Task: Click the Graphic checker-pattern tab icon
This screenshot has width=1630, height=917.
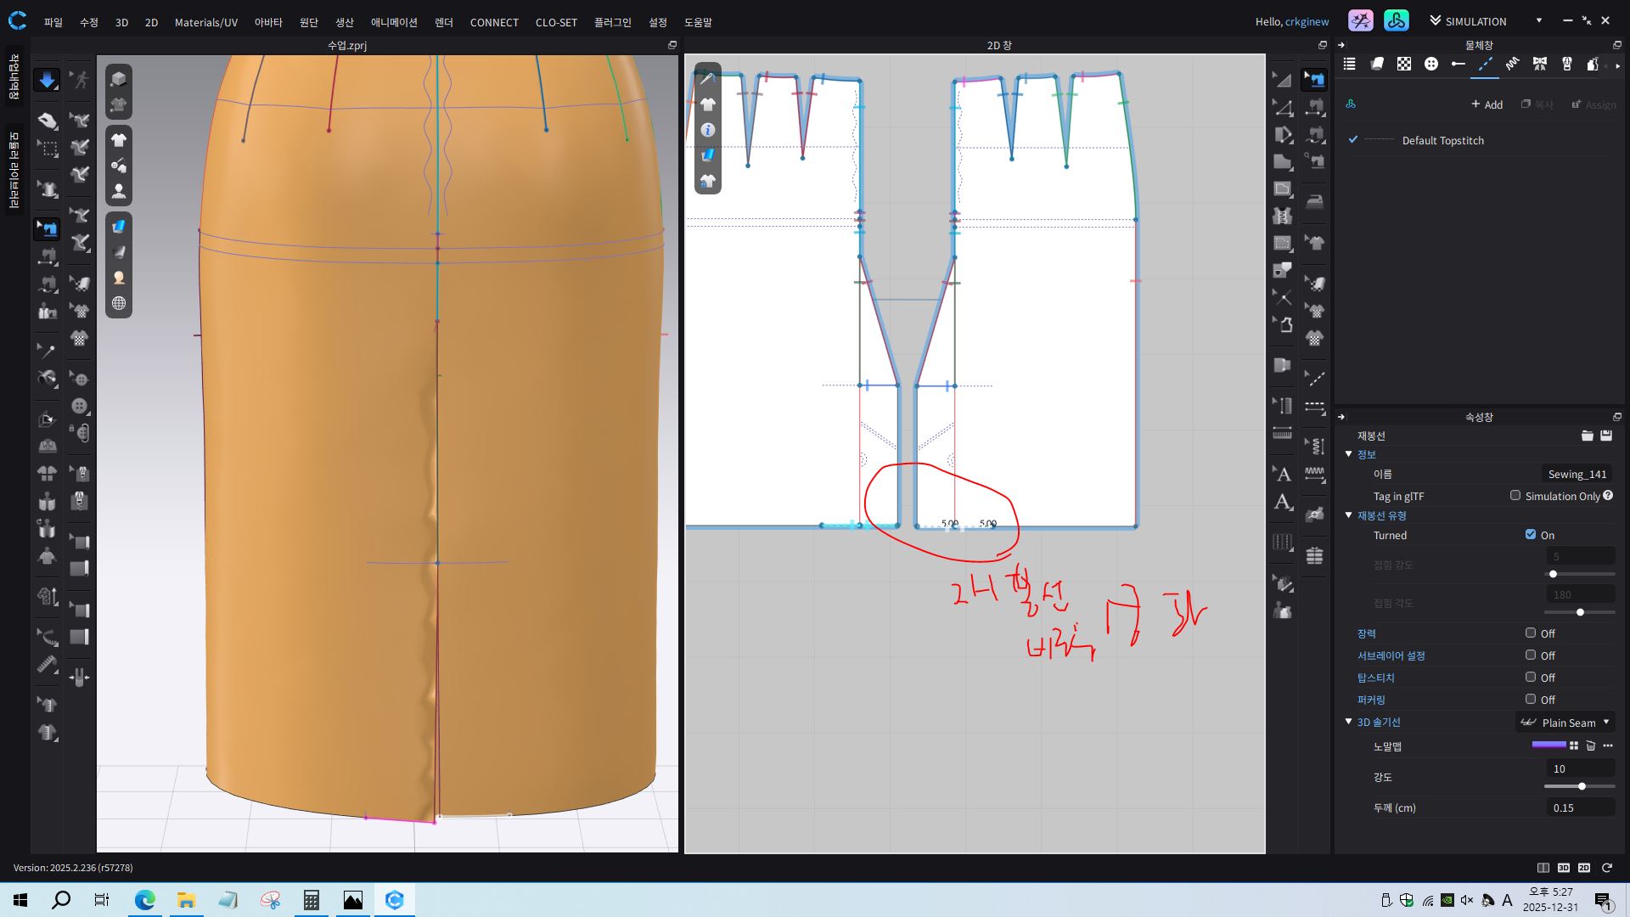Action: (x=1404, y=64)
